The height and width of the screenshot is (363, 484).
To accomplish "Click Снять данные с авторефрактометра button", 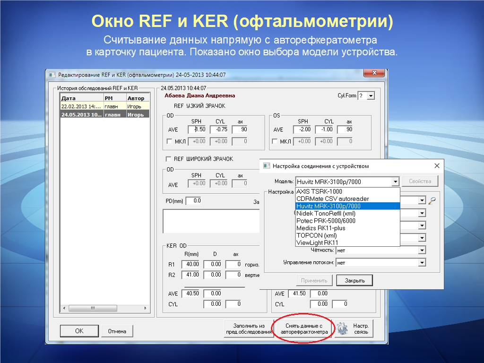I will 304,329.
